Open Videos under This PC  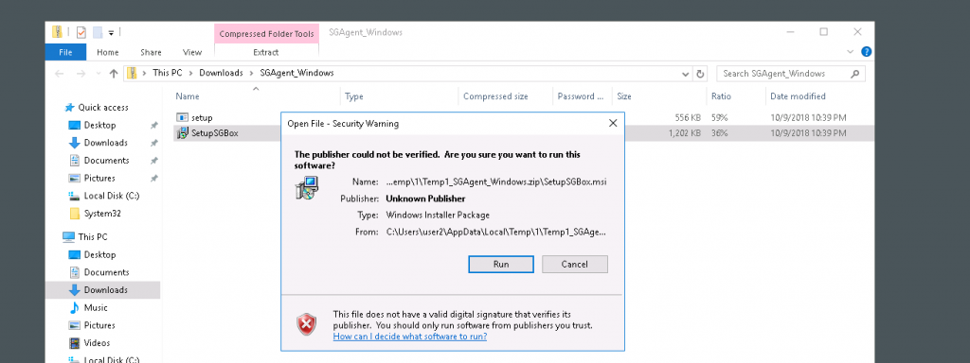pos(97,343)
